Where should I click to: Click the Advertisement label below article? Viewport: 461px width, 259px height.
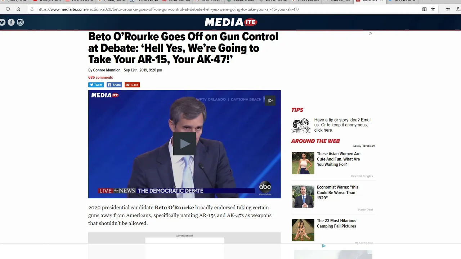[x=184, y=236]
